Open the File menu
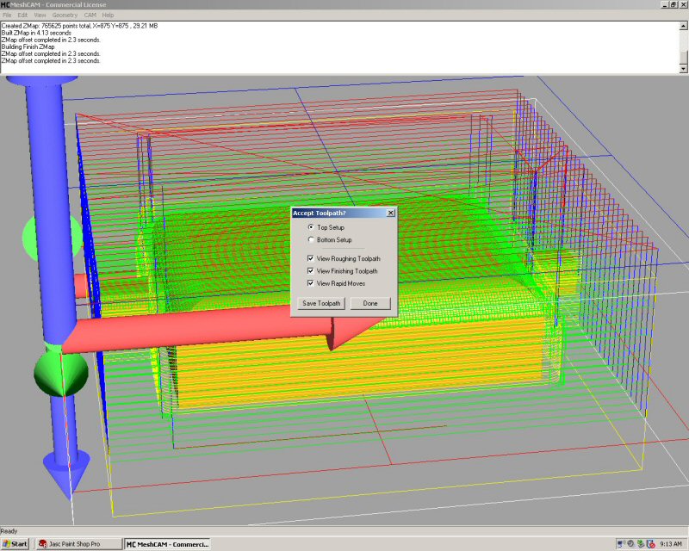 tap(8, 15)
